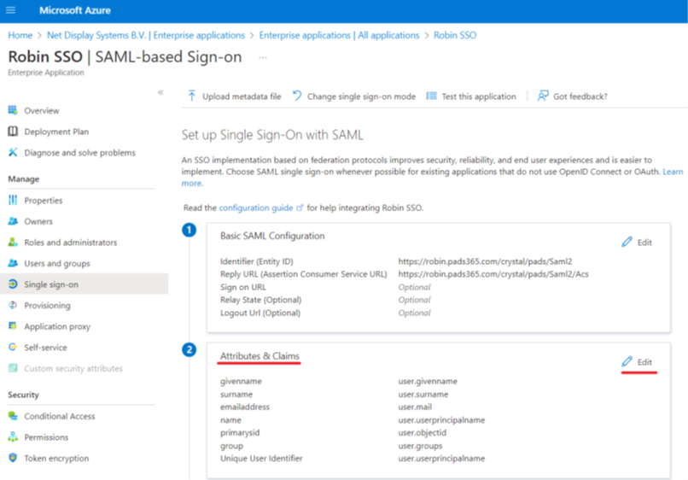
Task: Click the Roles and administrators icon
Action: click(x=13, y=242)
